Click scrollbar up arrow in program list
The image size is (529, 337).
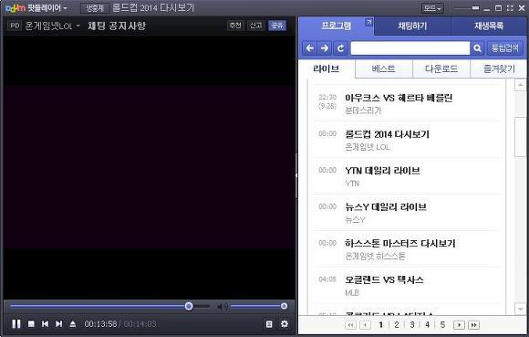click(x=521, y=84)
